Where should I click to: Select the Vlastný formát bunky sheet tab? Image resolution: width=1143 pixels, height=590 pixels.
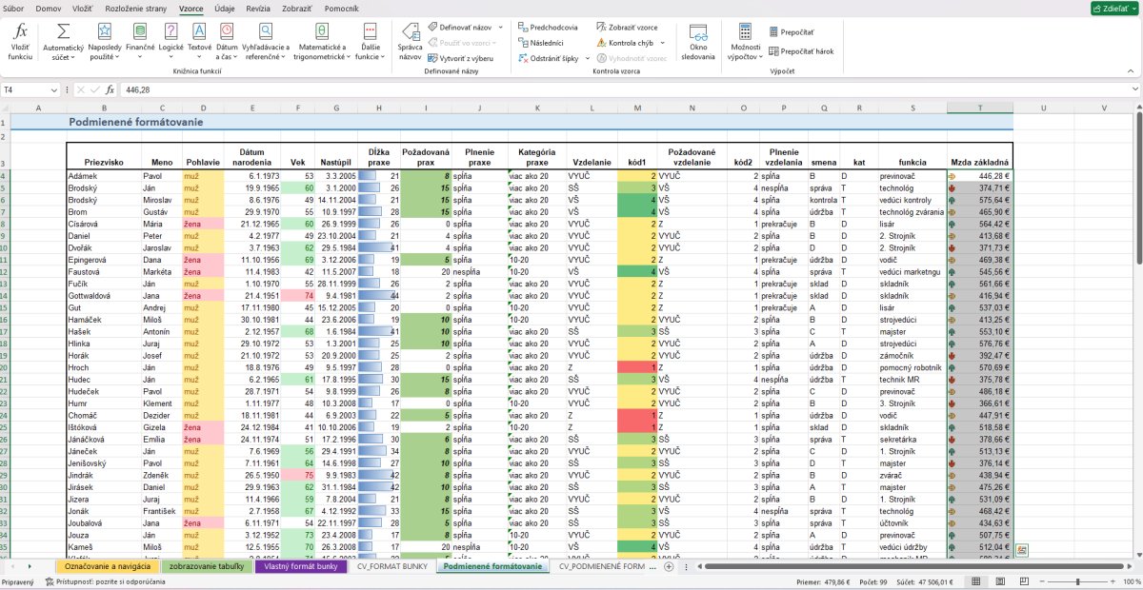(301, 566)
